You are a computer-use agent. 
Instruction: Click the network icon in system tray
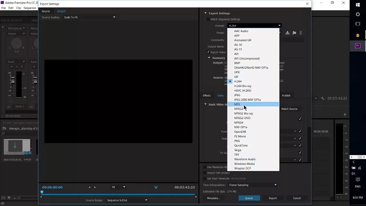click(360, 168)
